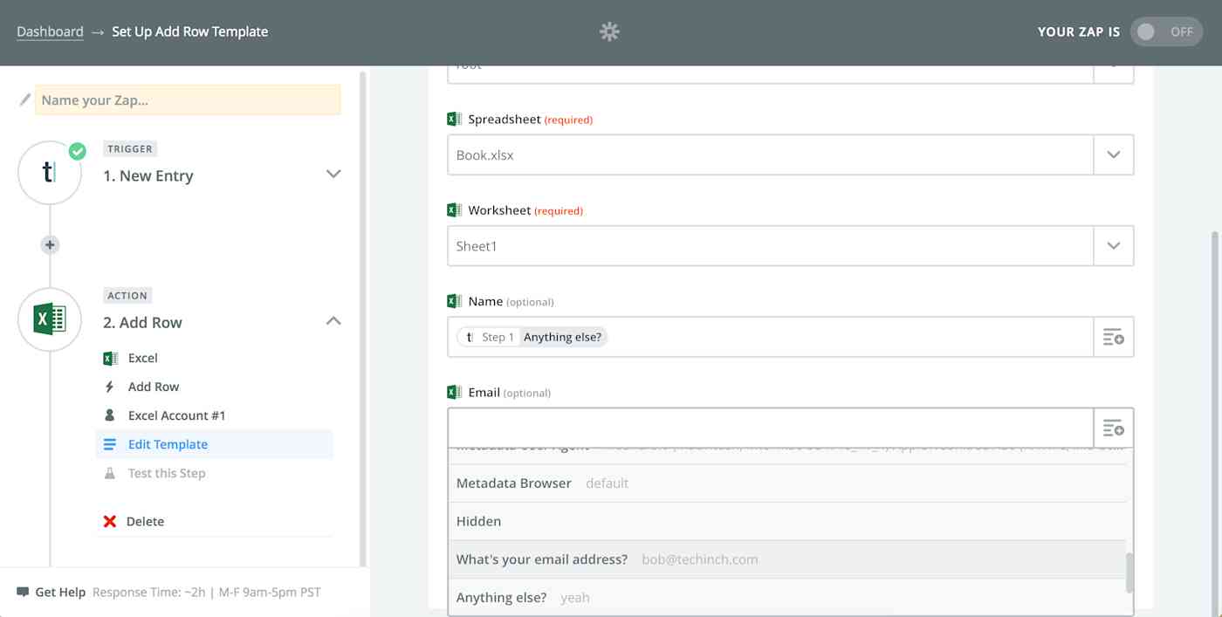The width and height of the screenshot is (1222, 617).
Task: Click the 1. New Entry title
Action: (148, 175)
